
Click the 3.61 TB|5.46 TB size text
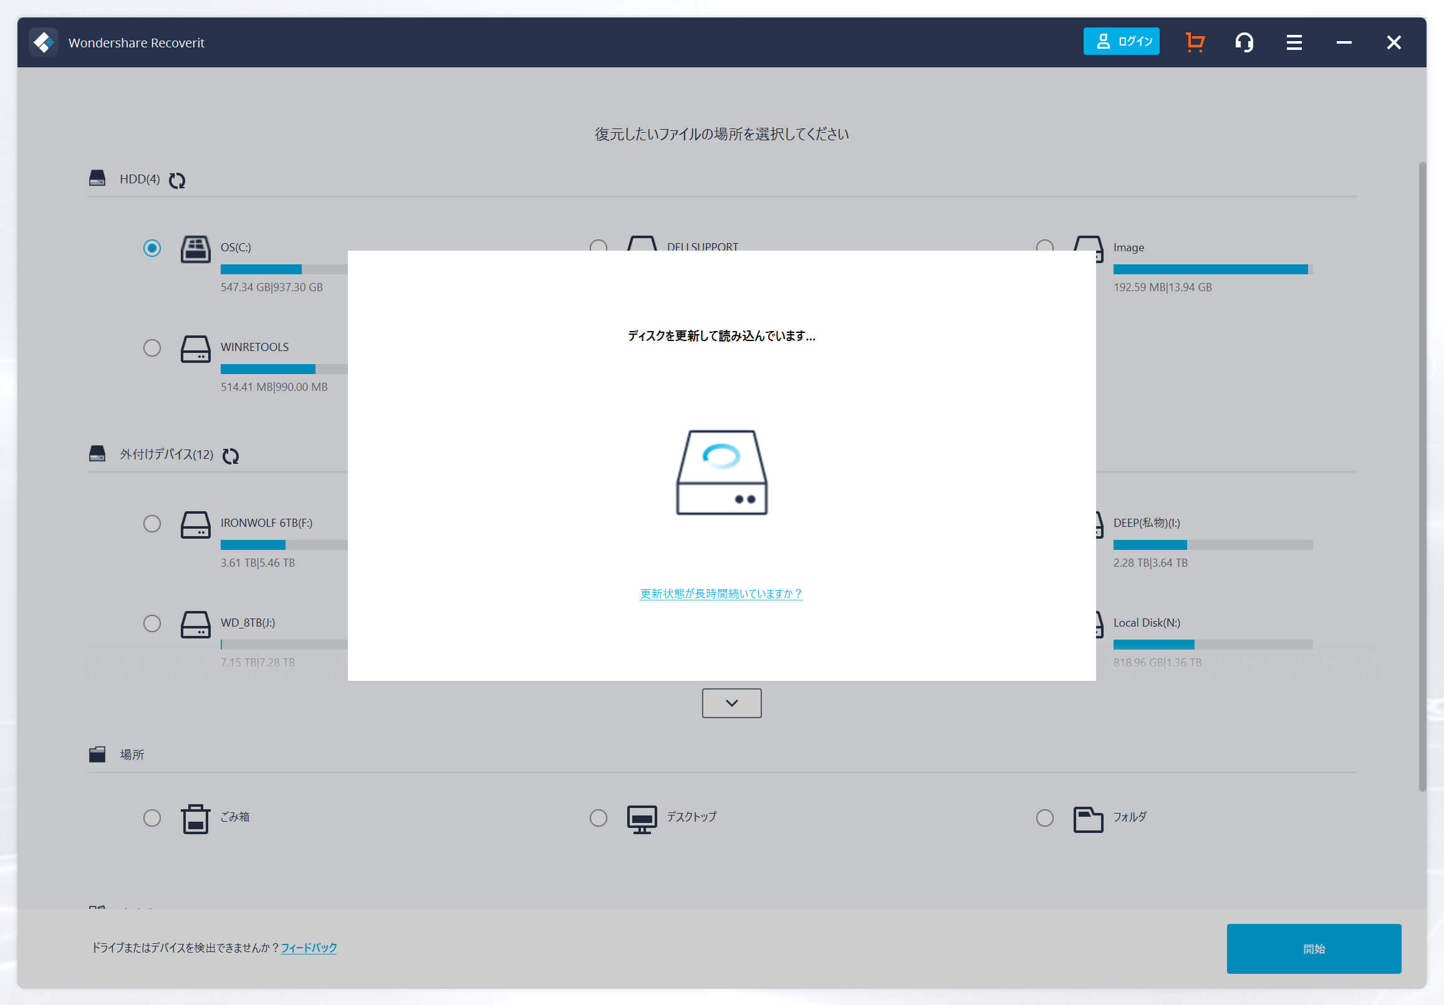(258, 563)
